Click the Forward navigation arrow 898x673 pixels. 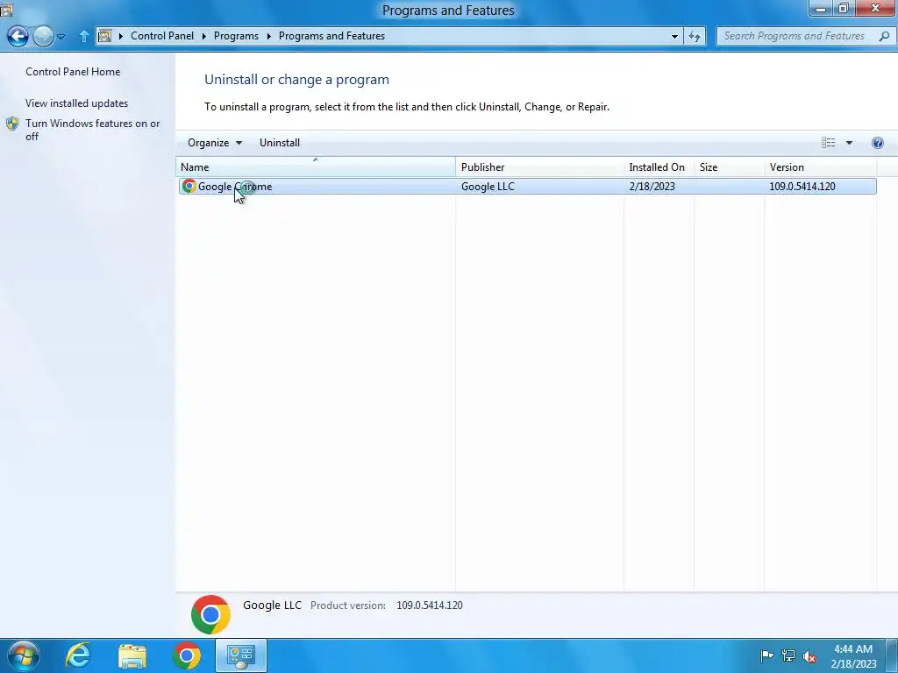pos(43,36)
